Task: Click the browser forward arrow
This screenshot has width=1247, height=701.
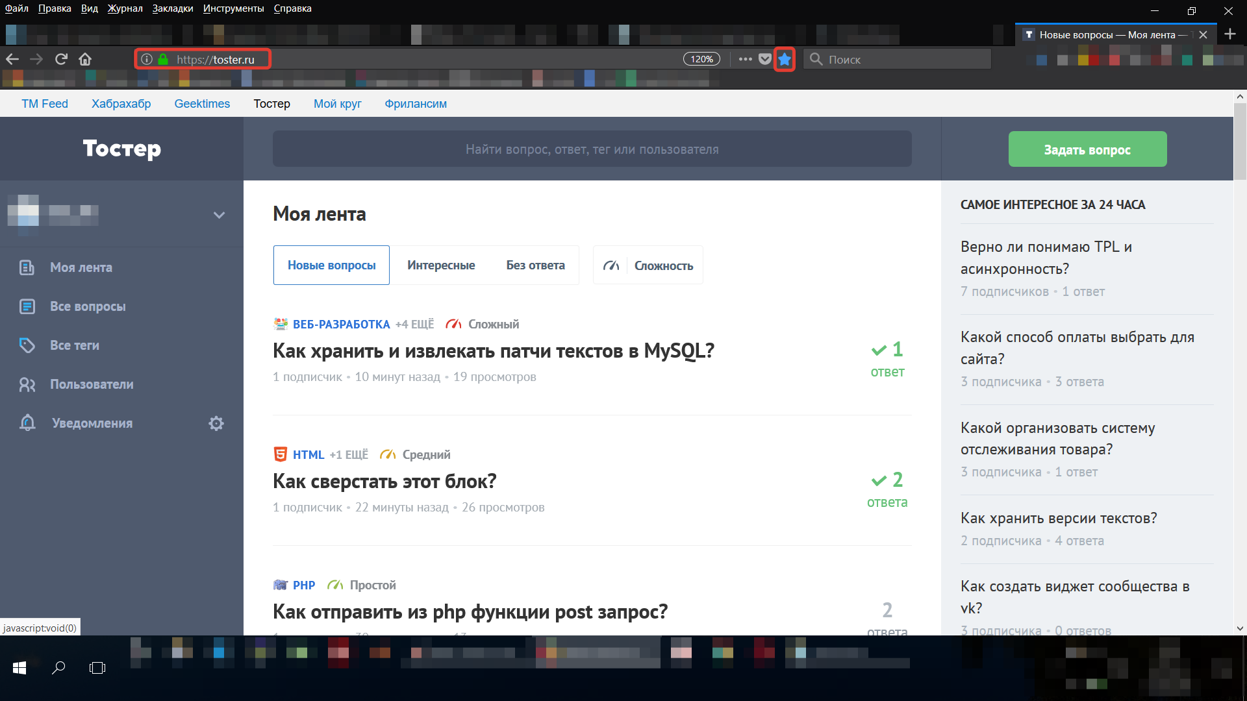Action: coord(36,59)
